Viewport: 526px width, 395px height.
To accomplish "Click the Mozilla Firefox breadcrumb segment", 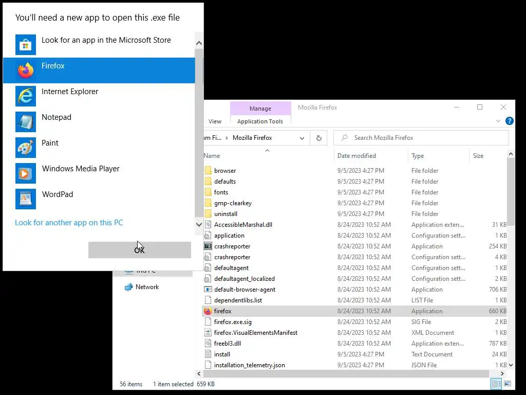I will (x=252, y=138).
